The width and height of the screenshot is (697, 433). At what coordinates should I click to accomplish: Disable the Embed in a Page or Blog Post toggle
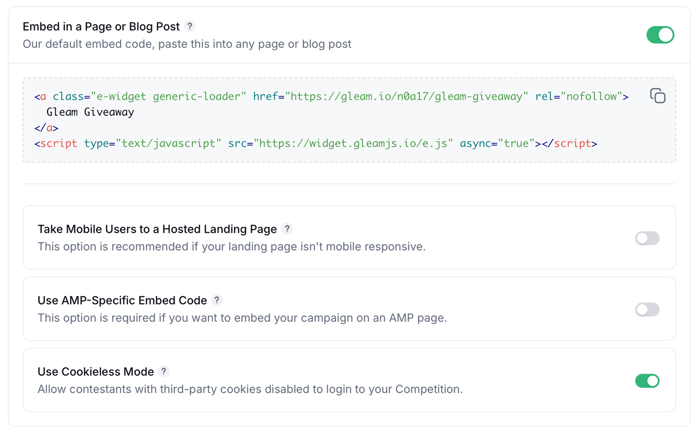tap(660, 35)
